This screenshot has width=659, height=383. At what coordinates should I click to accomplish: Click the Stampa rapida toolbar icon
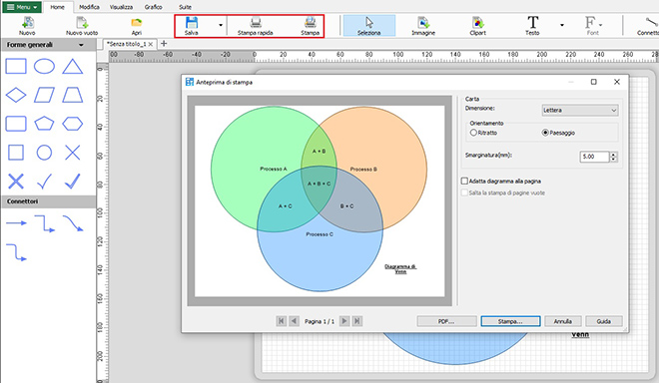point(255,26)
